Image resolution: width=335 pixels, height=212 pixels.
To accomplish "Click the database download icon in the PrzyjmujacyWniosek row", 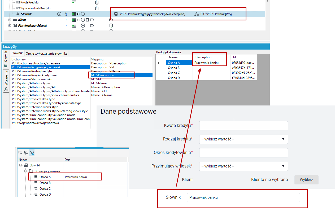I will pyautogui.click(x=111, y=26).
